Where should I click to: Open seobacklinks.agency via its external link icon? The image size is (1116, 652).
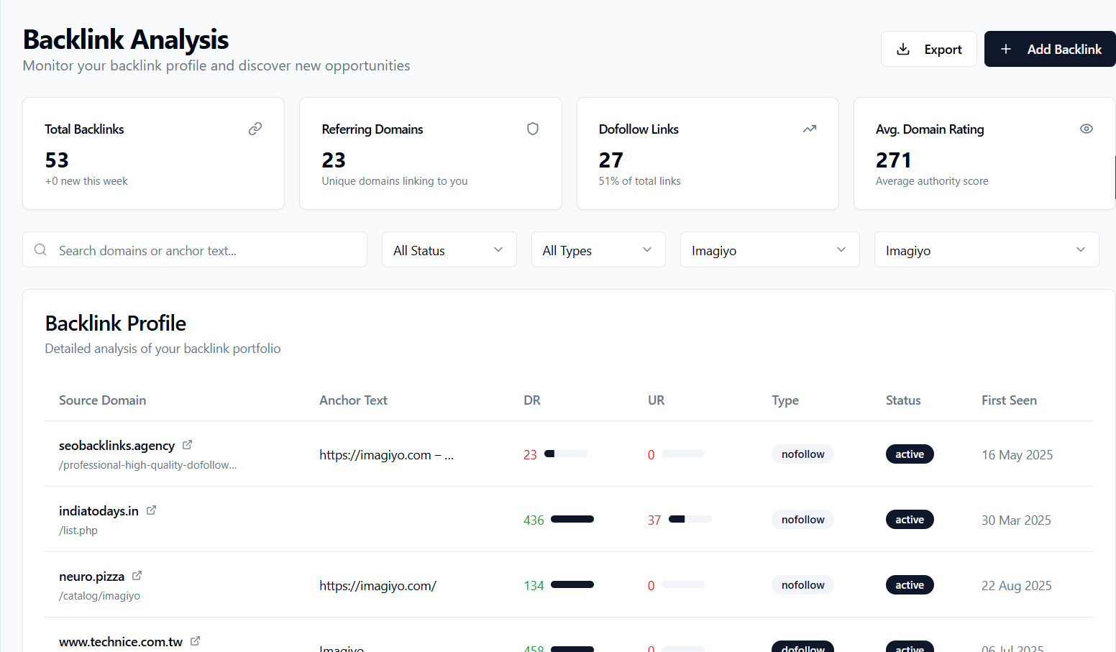187,444
